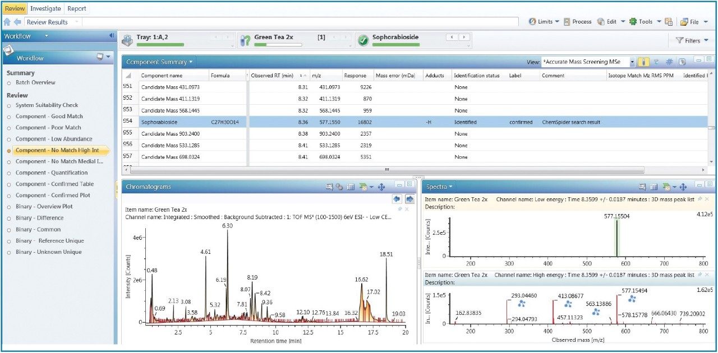Viewport: 718px width, 353px height.
Task: Go to previous chromatogram with left arrow
Action: [x=397, y=199]
